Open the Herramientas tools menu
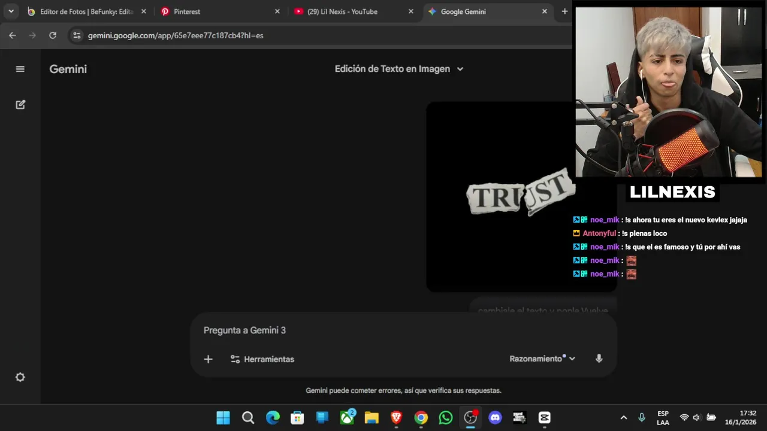This screenshot has height=431, width=767. (262, 359)
